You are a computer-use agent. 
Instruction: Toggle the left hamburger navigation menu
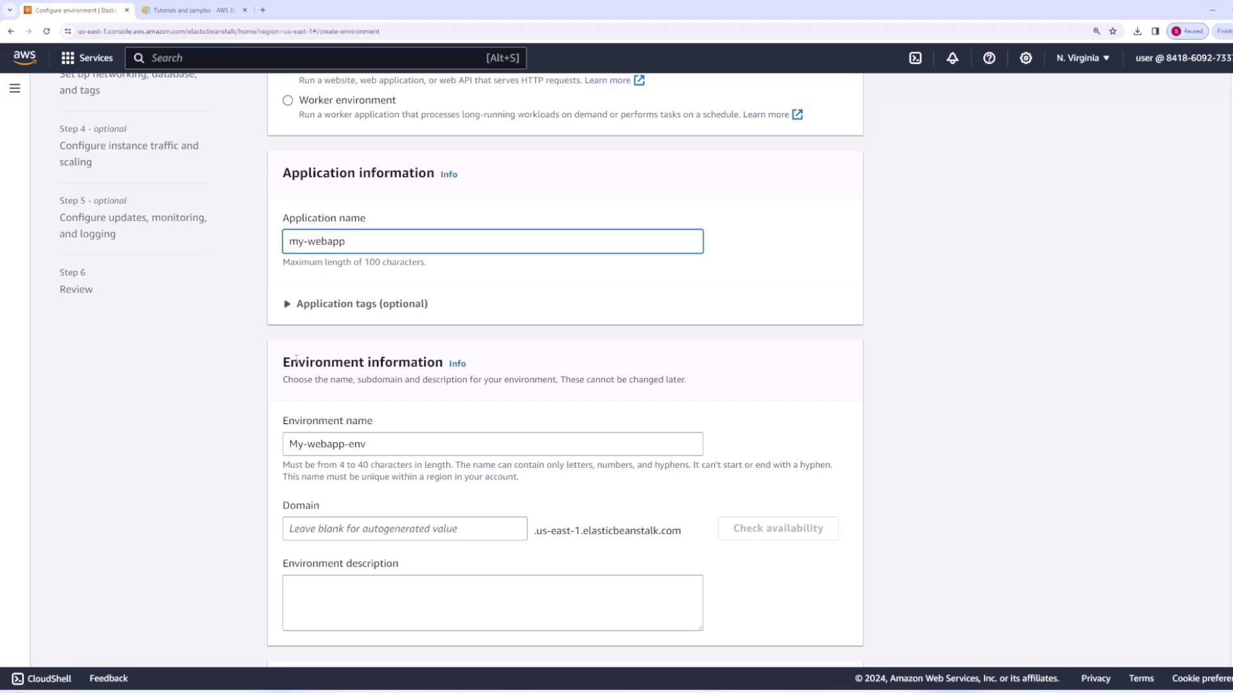tap(15, 89)
